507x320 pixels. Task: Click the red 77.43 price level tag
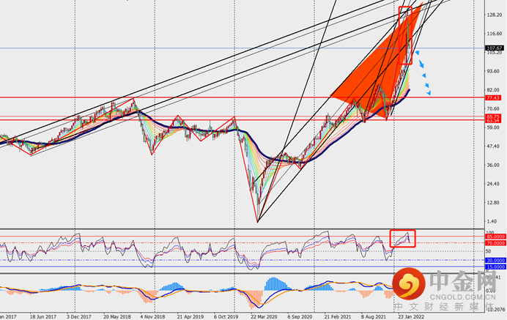pos(493,97)
